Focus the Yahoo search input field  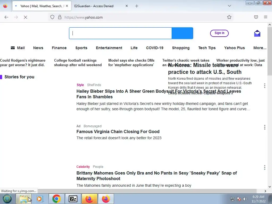(x=120, y=33)
